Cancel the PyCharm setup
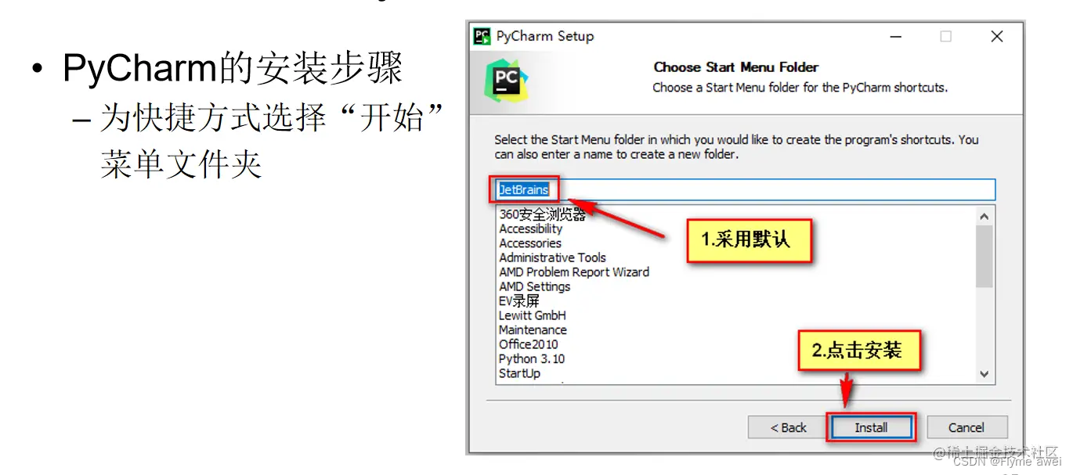The image size is (1073, 475). tap(966, 427)
